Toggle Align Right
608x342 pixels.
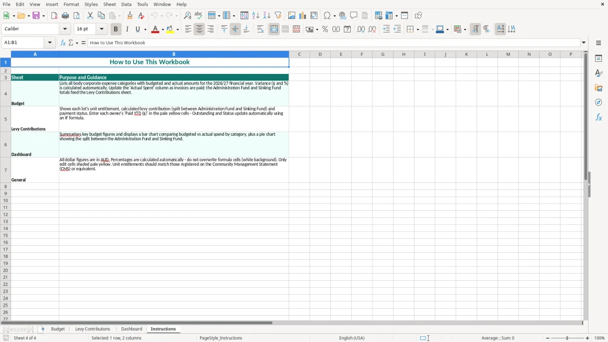pyautogui.click(x=210, y=29)
